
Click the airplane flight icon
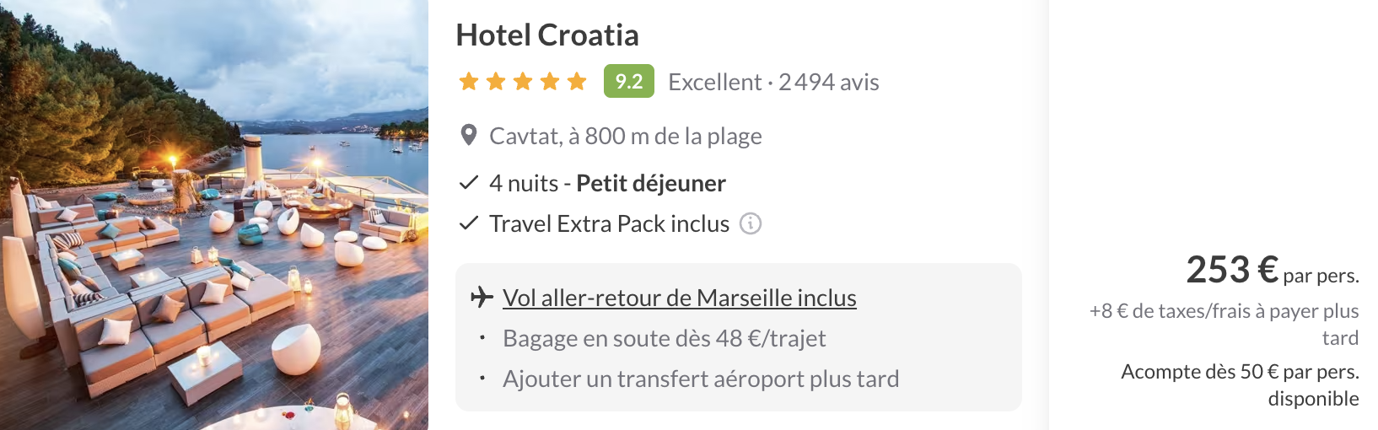(482, 298)
